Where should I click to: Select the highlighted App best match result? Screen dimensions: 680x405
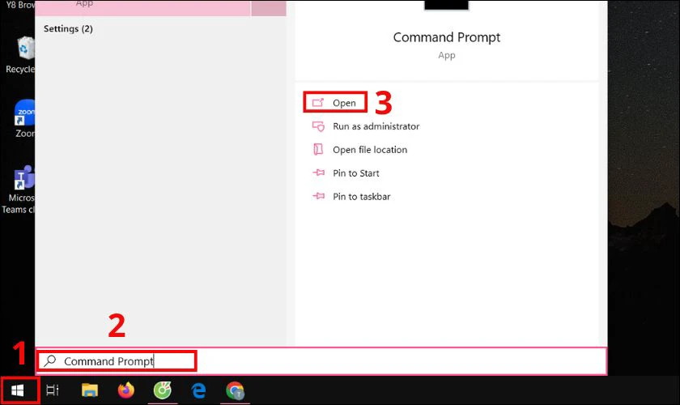(x=142, y=8)
